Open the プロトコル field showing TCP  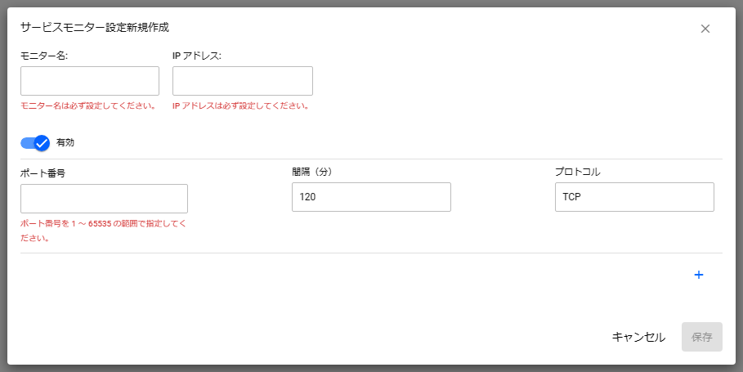[x=634, y=197]
